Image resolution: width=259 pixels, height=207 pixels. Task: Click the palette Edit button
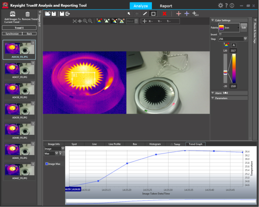244,27
